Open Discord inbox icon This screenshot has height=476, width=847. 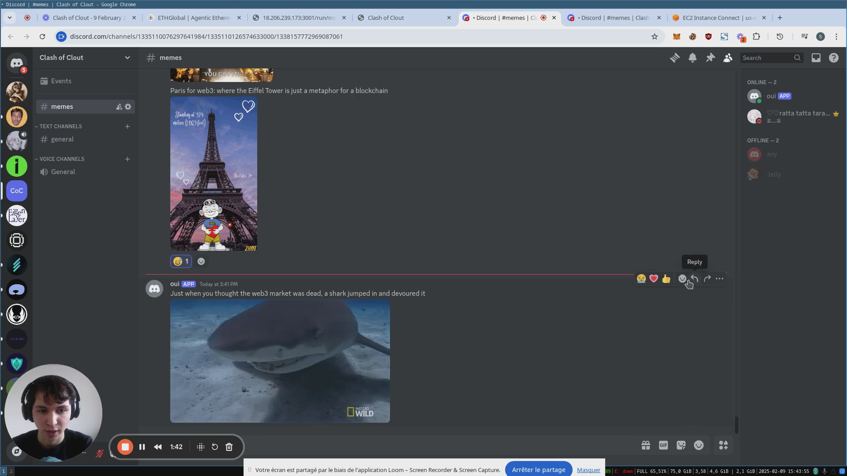pos(816,58)
